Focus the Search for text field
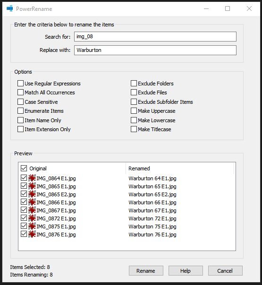The height and width of the screenshot is (285, 262). (155, 36)
